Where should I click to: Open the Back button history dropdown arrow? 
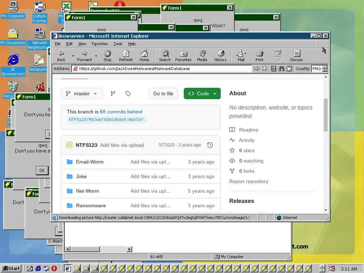[73, 56]
